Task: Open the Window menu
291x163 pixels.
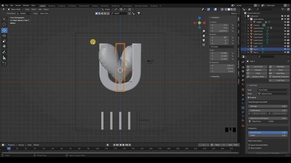Action: click(26, 5)
